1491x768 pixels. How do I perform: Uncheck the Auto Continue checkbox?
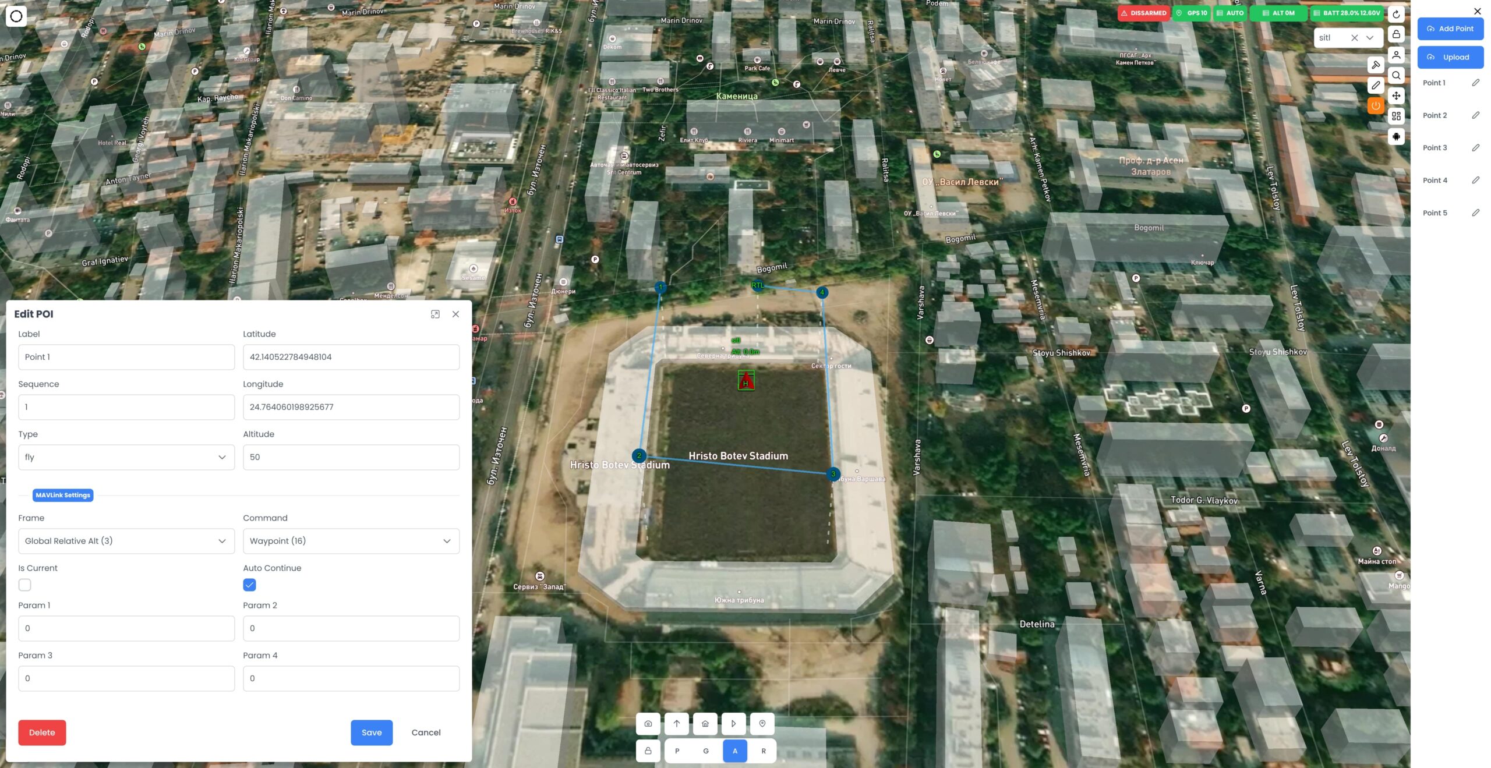pos(249,585)
